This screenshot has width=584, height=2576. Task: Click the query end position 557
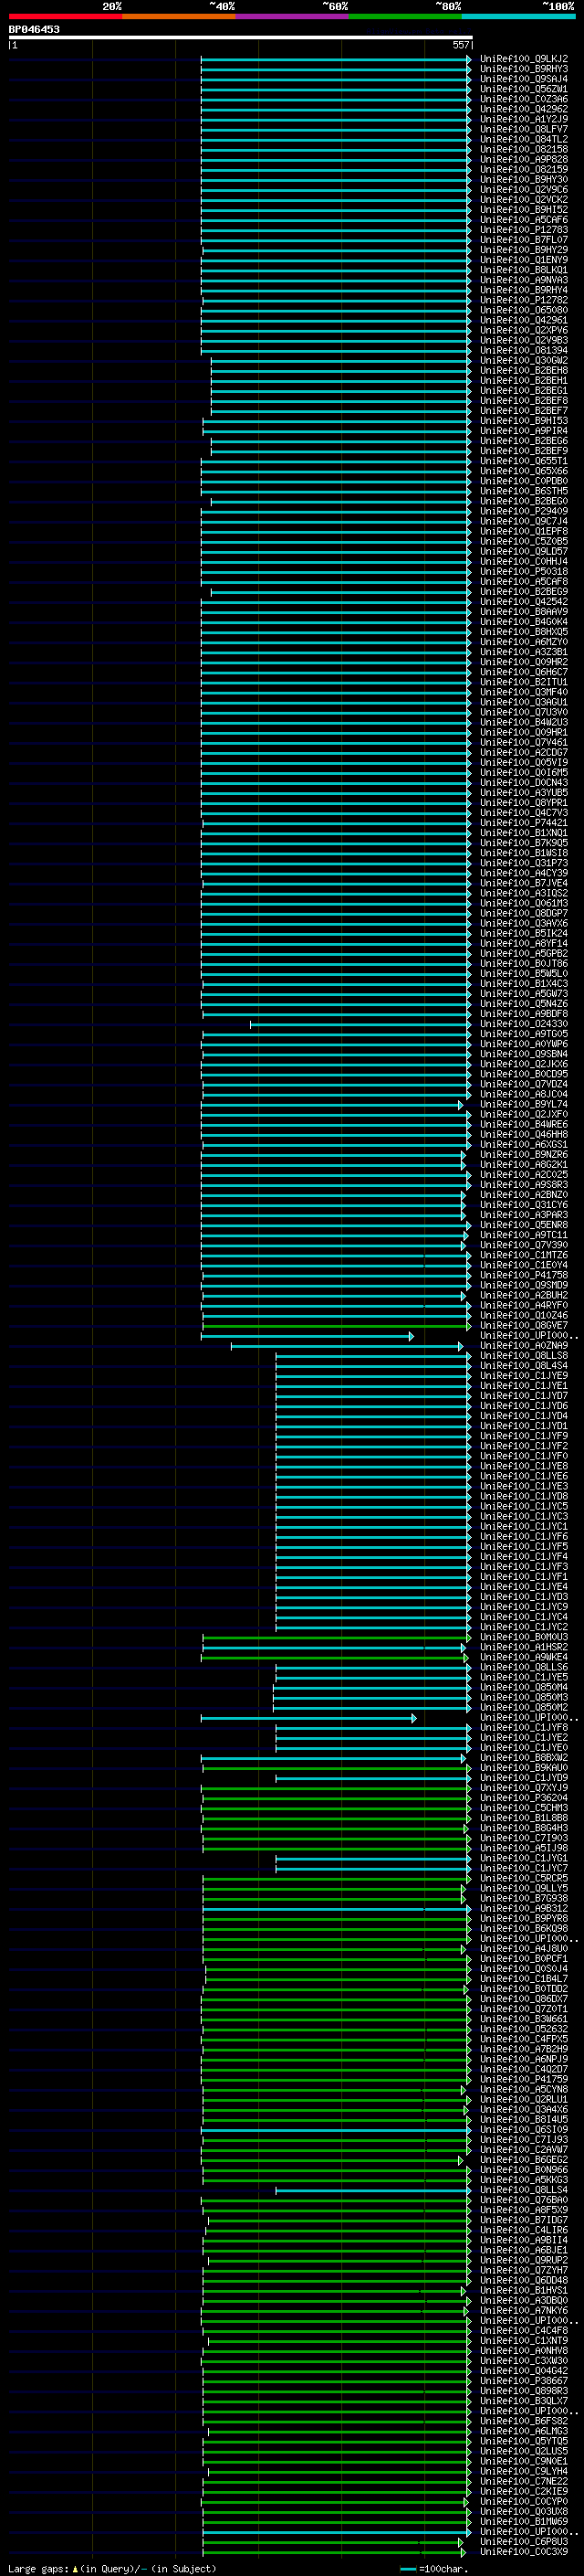(x=460, y=45)
